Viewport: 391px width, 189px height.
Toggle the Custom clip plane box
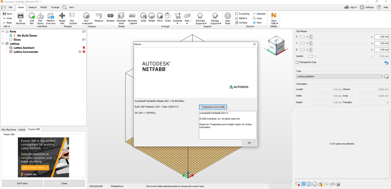311,56
